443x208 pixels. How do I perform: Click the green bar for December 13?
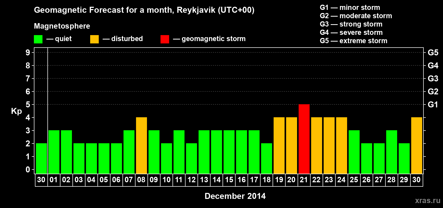204,152
